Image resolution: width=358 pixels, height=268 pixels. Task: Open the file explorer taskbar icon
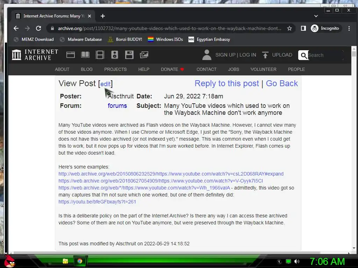click(x=65, y=261)
